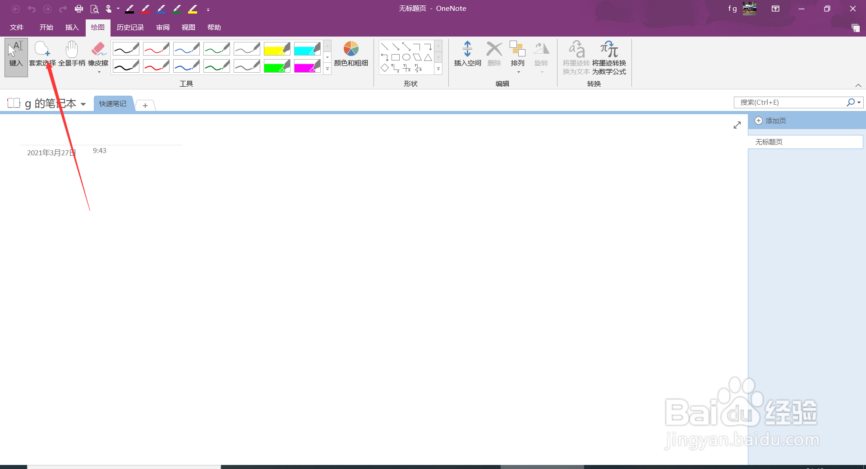Click the Print Preview icon

click(94, 9)
